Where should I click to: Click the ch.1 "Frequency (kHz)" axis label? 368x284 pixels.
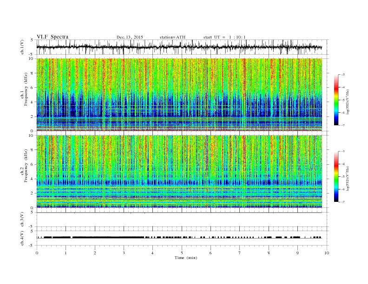pyautogui.click(x=26, y=89)
